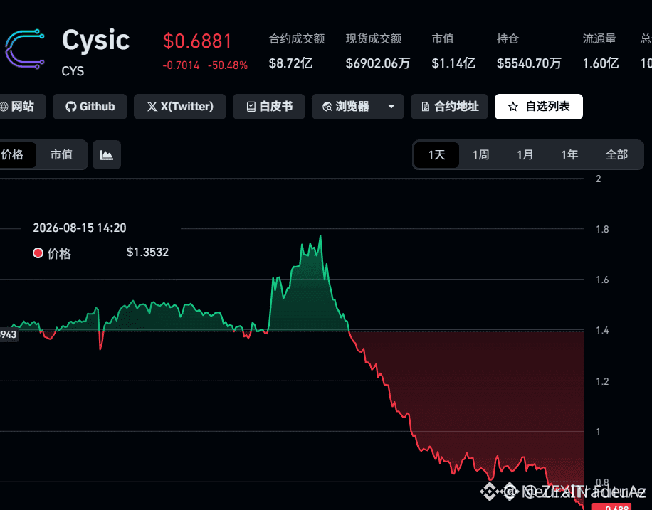Viewport: 652px width, 510px height.
Task: Select the 1月 time range
Action: tap(525, 155)
